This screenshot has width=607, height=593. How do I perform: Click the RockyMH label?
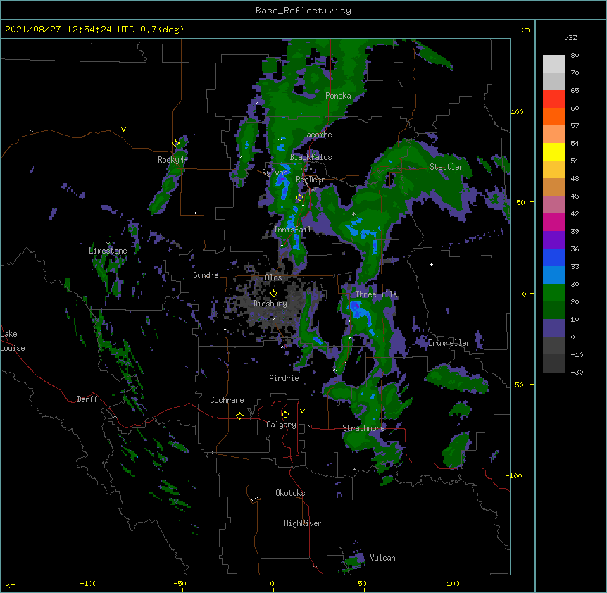[173, 160]
